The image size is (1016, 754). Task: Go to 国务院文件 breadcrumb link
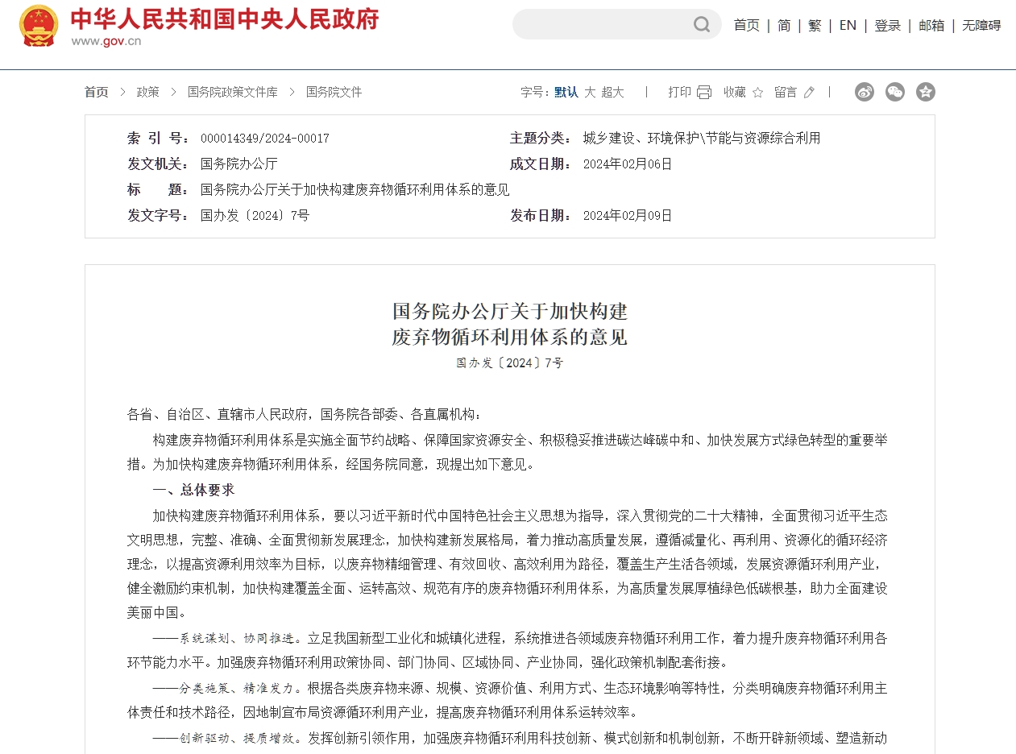[334, 92]
